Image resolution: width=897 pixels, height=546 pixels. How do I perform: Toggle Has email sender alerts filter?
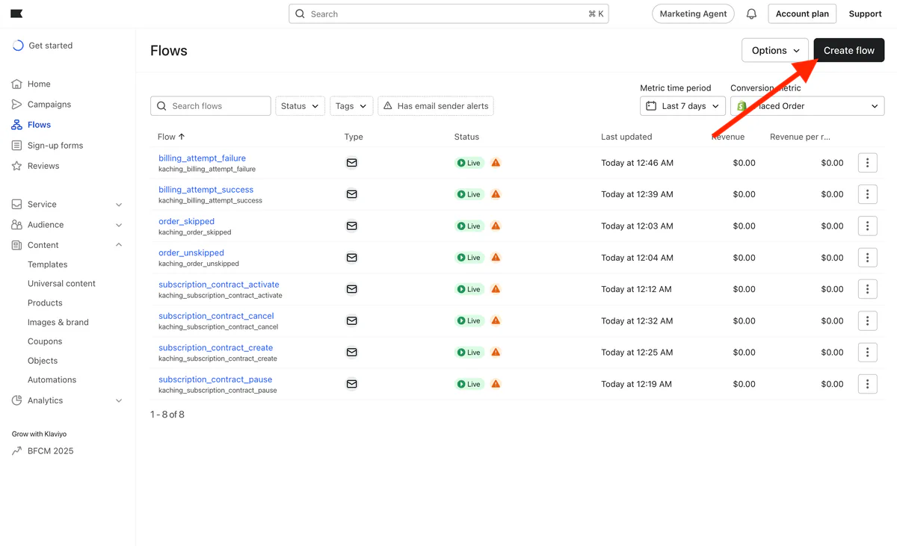click(436, 106)
